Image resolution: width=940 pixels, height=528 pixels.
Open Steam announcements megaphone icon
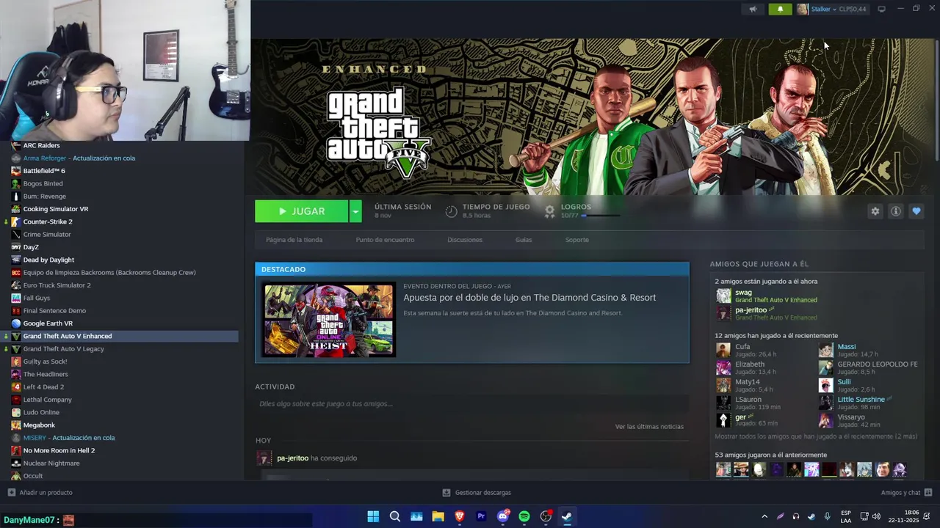753,9
